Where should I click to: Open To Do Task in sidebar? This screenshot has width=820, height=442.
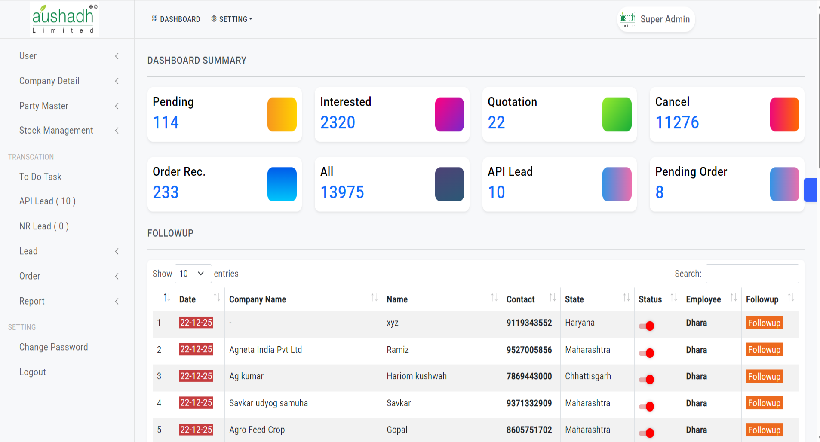click(40, 177)
